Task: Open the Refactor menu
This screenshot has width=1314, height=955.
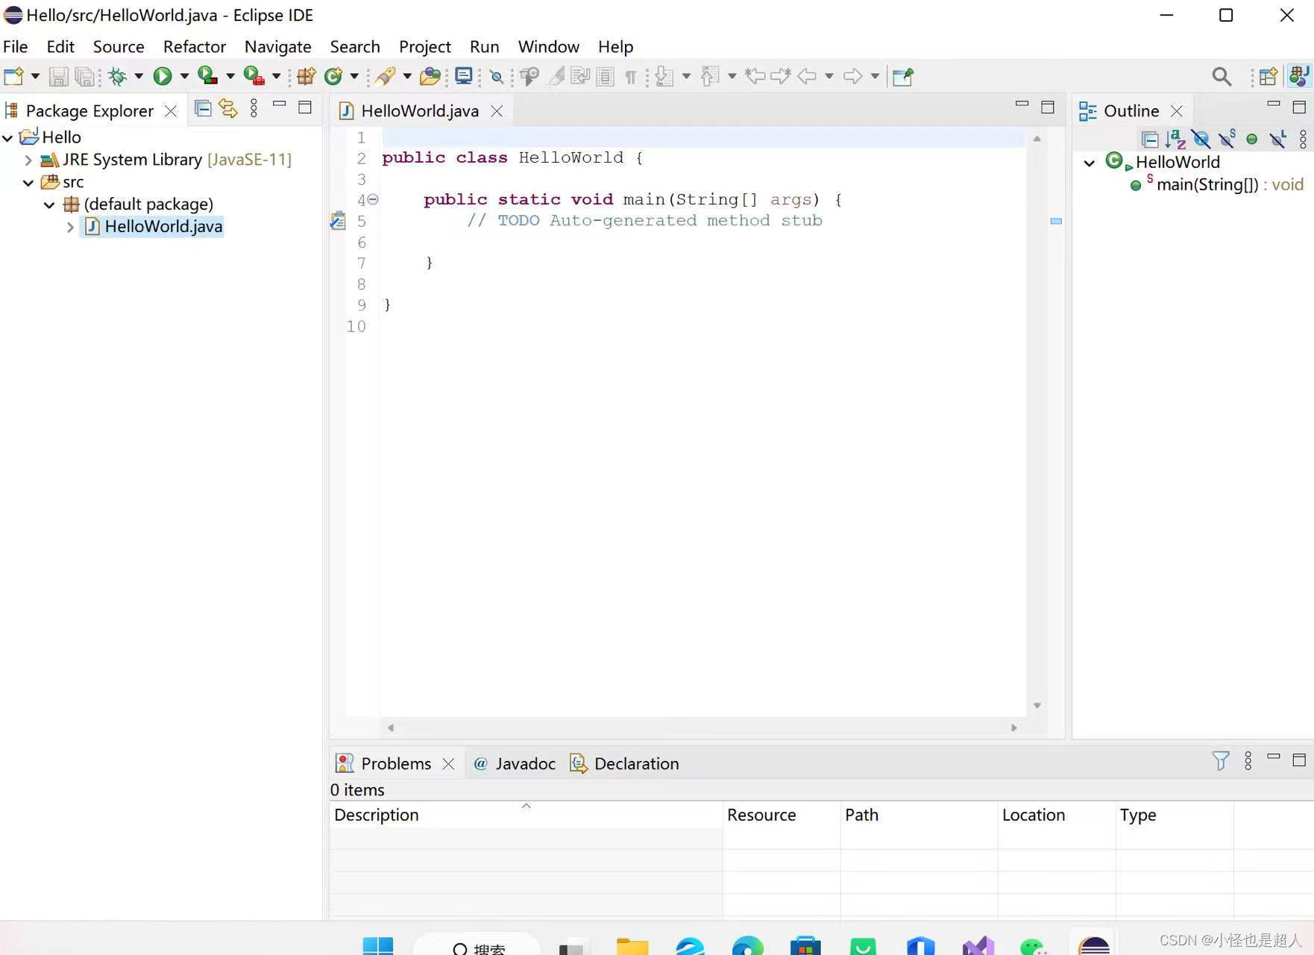Action: point(194,46)
